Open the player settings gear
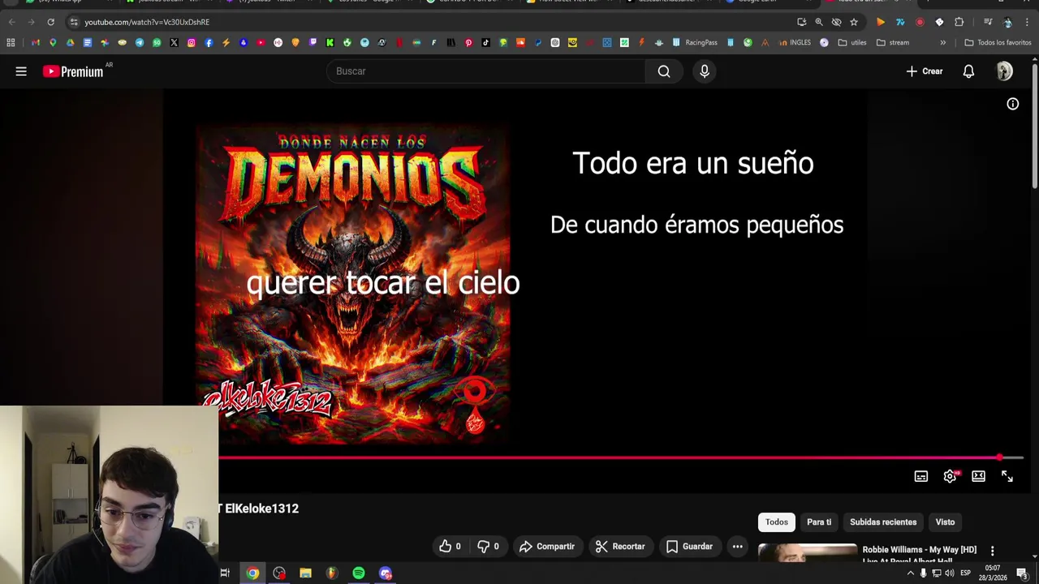This screenshot has height=584, width=1039. [x=950, y=476]
